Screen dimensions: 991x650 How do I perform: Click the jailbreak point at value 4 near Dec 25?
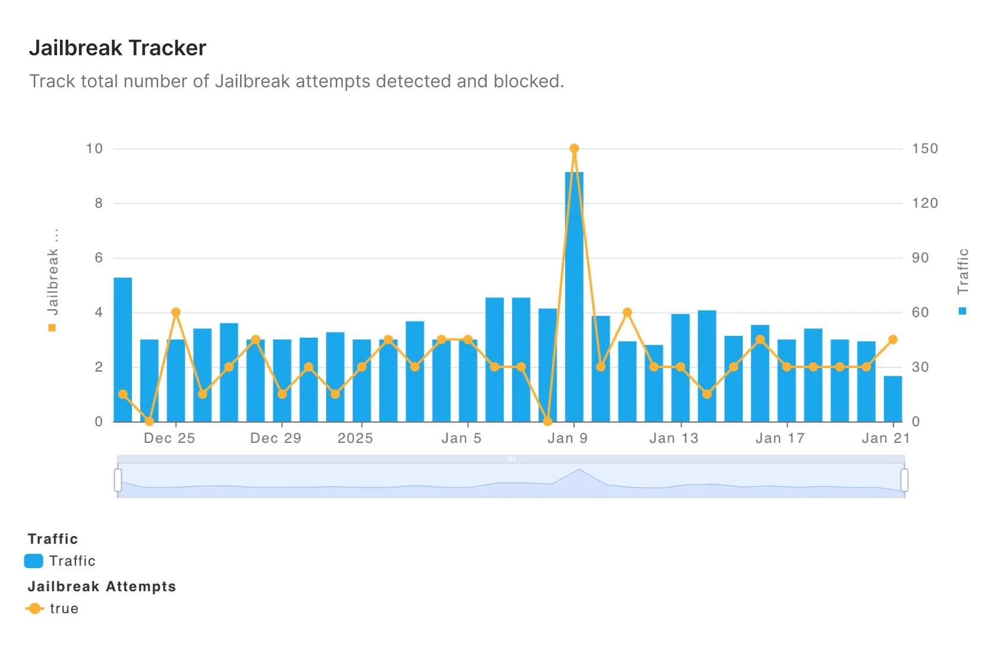[x=176, y=312]
